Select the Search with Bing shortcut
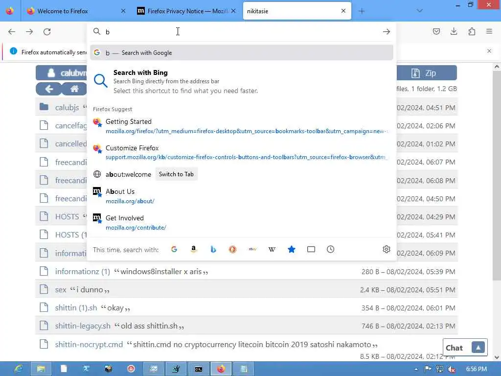The width and height of the screenshot is (501, 376). (x=242, y=82)
